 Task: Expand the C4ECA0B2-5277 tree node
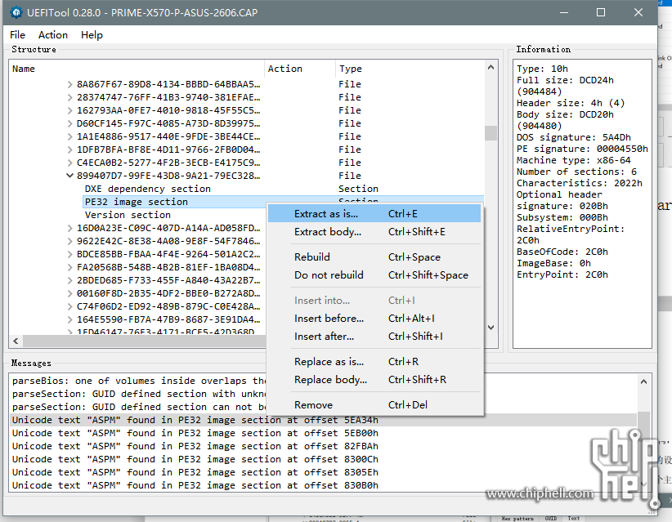pyautogui.click(x=69, y=163)
